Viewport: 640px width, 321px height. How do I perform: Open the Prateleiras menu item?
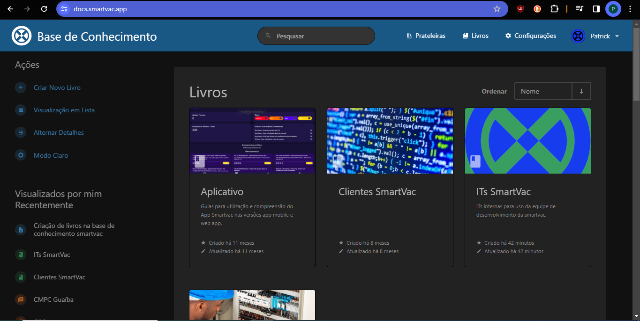pos(430,36)
